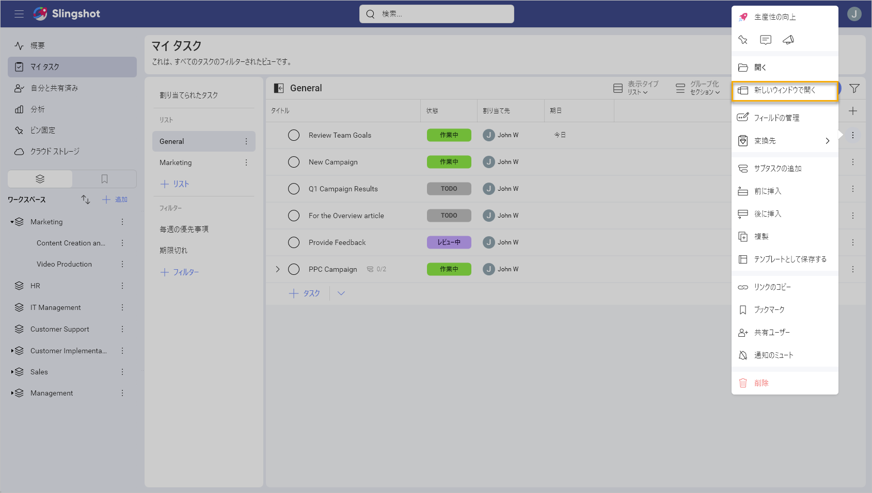The height and width of the screenshot is (493, 872).
Task: Add a new task with + タスク
Action: coord(304,293)
